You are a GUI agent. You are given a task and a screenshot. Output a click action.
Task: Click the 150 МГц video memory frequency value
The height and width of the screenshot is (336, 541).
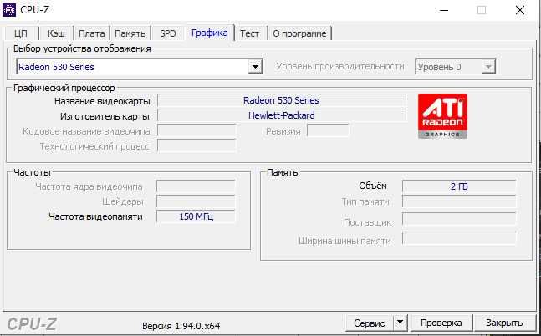pyautogui.click(x=196, y=216)
